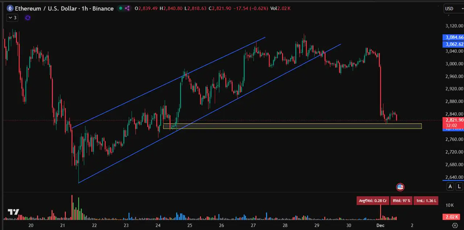464x230 pixels.
Task: Open the US flag economic event marker
Action: (x=400, y=187)
